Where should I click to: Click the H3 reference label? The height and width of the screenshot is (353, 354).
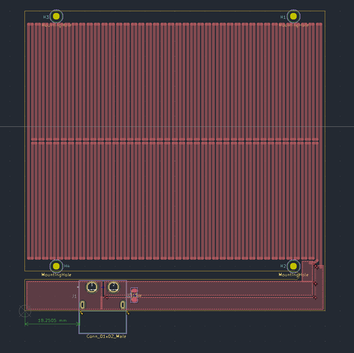[x=46, y=17]
